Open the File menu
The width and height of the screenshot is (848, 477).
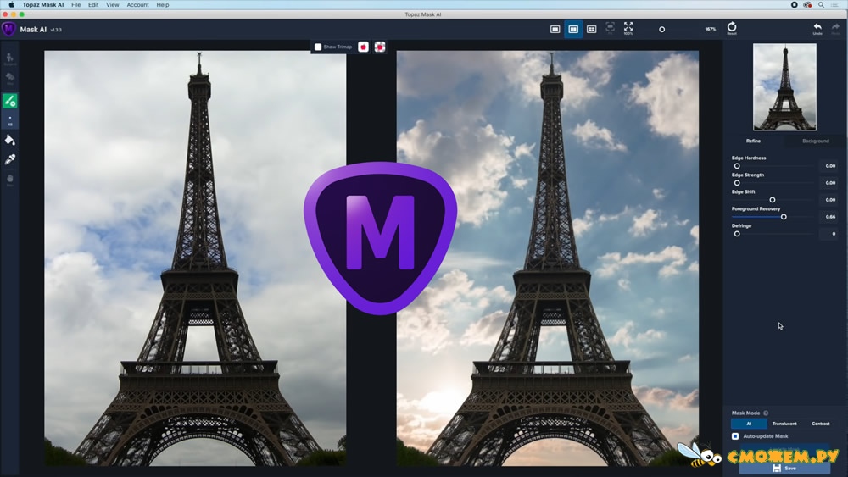coord(75,5)
